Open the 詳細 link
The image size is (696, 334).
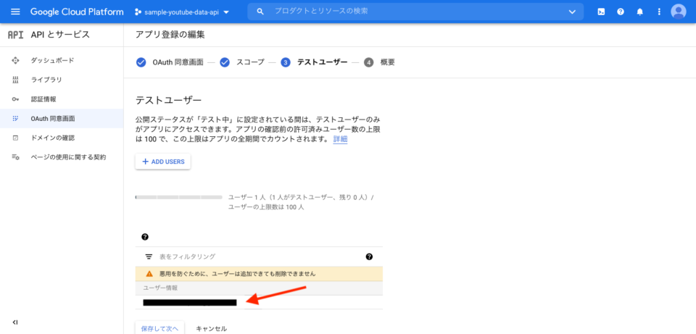tap(341, 139)
